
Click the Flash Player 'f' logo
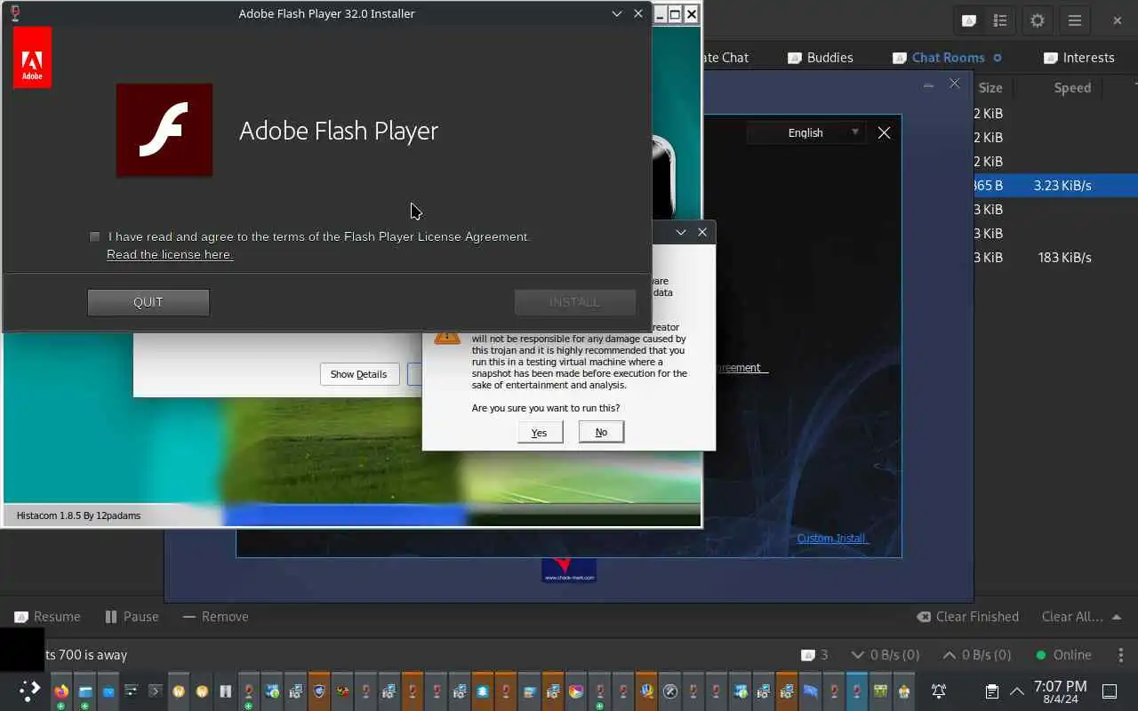pos(164,131)
